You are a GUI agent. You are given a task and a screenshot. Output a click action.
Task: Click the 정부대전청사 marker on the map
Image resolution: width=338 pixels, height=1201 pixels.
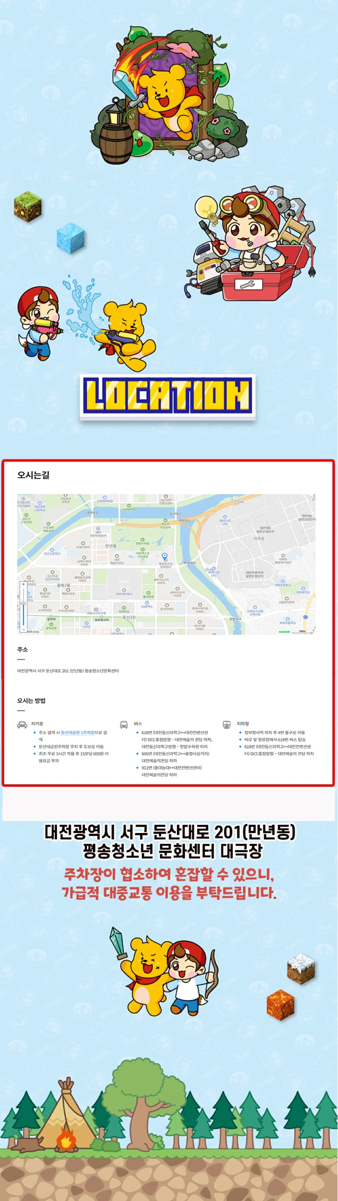click(124, 592)
